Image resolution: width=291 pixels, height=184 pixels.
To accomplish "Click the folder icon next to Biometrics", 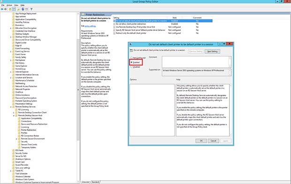I will coord(13,25).
